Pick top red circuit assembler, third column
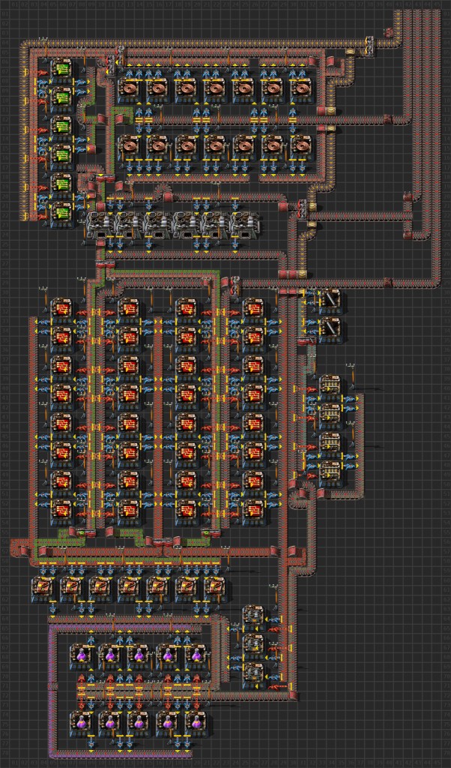 pos(187,310)
